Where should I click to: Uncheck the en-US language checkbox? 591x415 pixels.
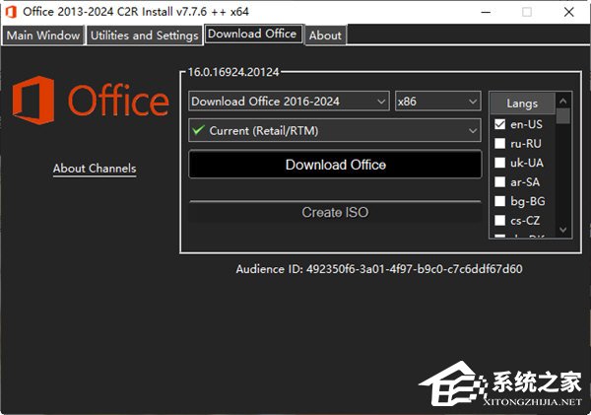tap(499, 124)
